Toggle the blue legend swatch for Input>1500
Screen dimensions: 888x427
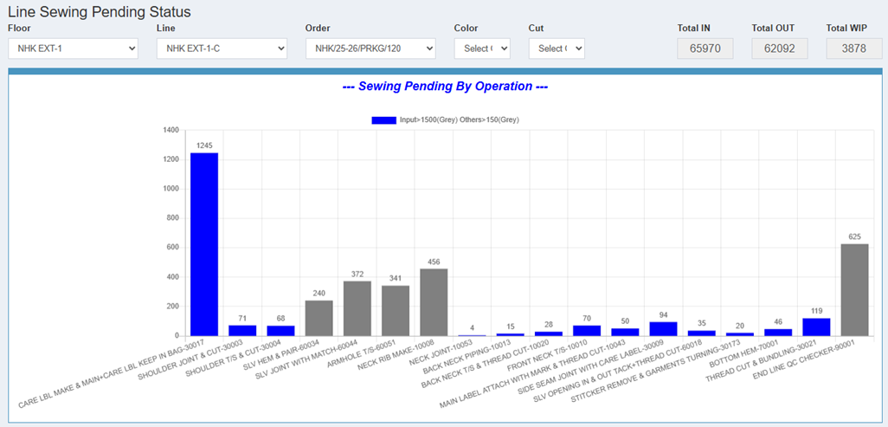point(383,120)
